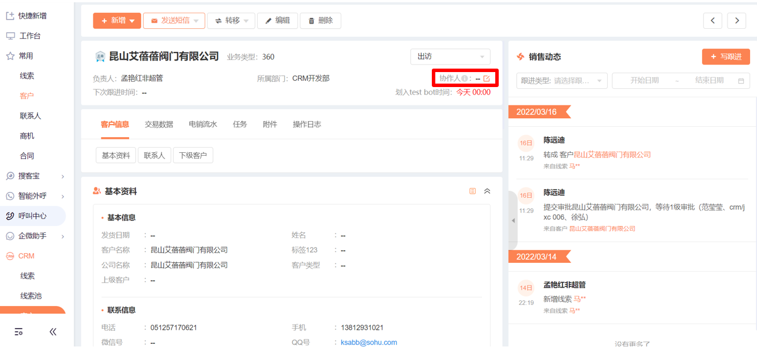Open 昆山艾蓓蓓阀门有限公司 link after 来自客户
The width and height of the screenshot is (757, 358).
pyautogui.click(x=602, y=229)
